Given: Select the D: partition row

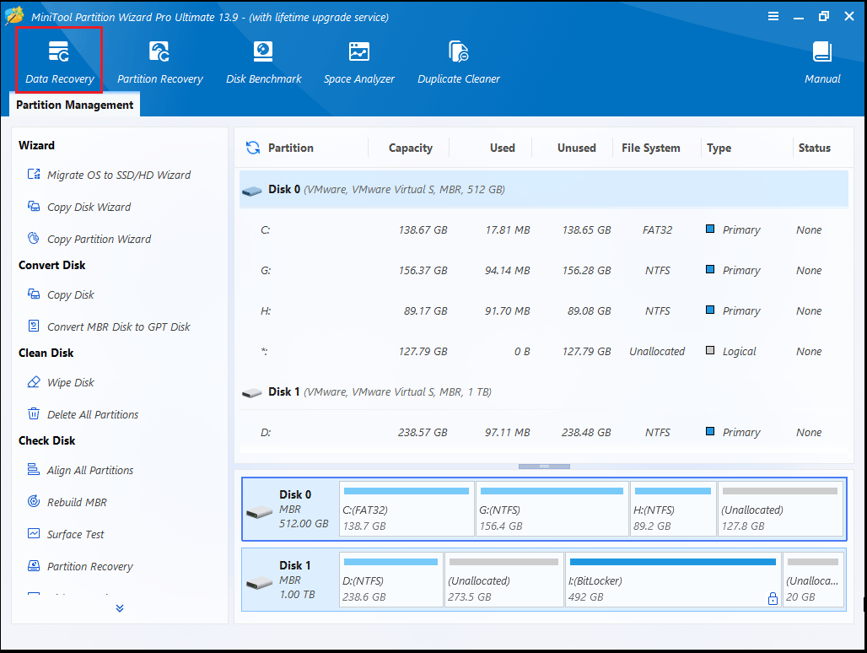Looking at the screenshot, I should (x=543, y=433).
